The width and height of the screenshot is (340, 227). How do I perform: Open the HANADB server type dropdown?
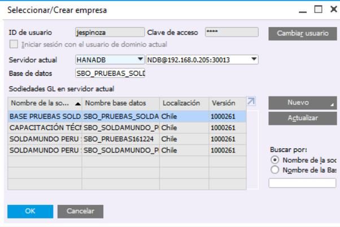tap(140, 59)
